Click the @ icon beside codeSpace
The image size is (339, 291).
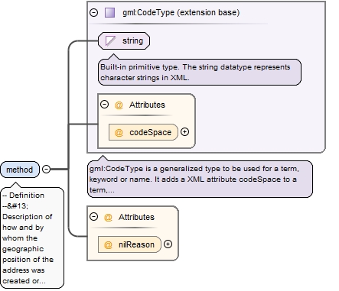click(x=119, y=132)
